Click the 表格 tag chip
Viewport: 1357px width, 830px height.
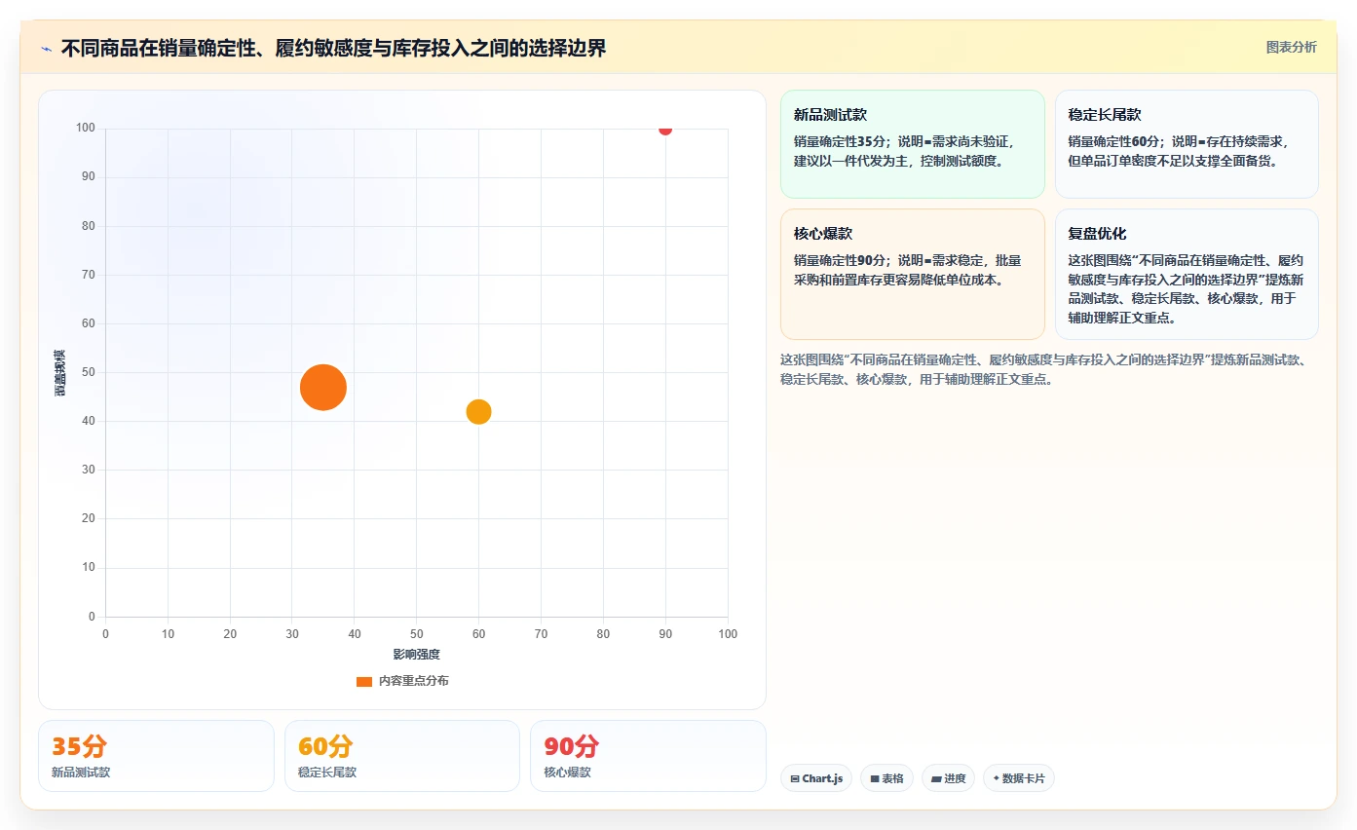tap(886, 778)
